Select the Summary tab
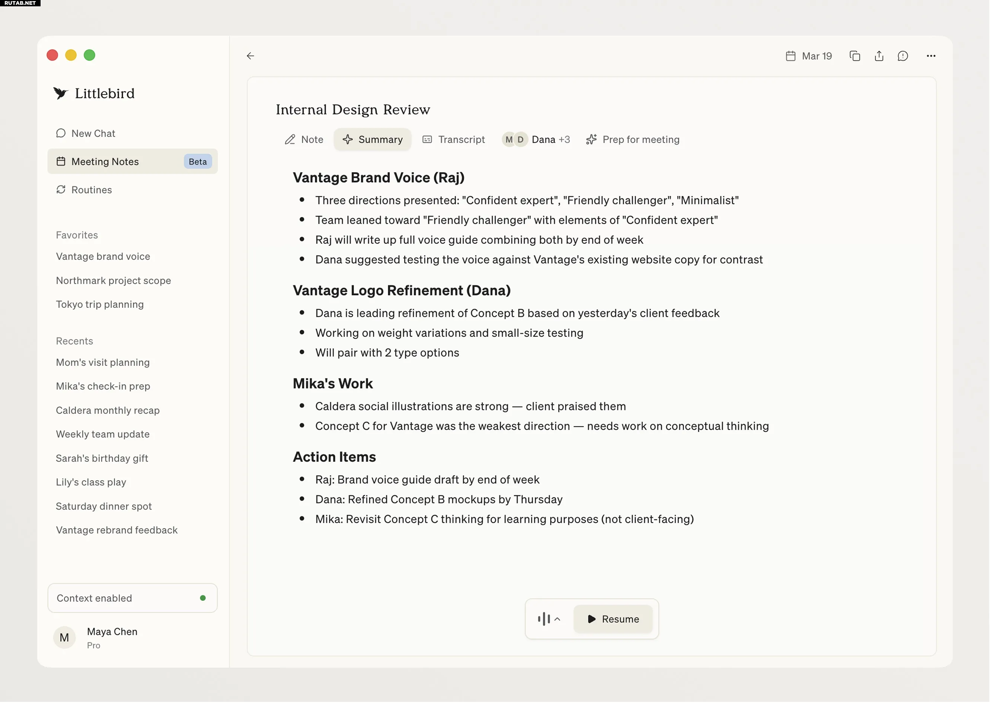The height and width of the screenshot is (703, 990). coord(372,139)
